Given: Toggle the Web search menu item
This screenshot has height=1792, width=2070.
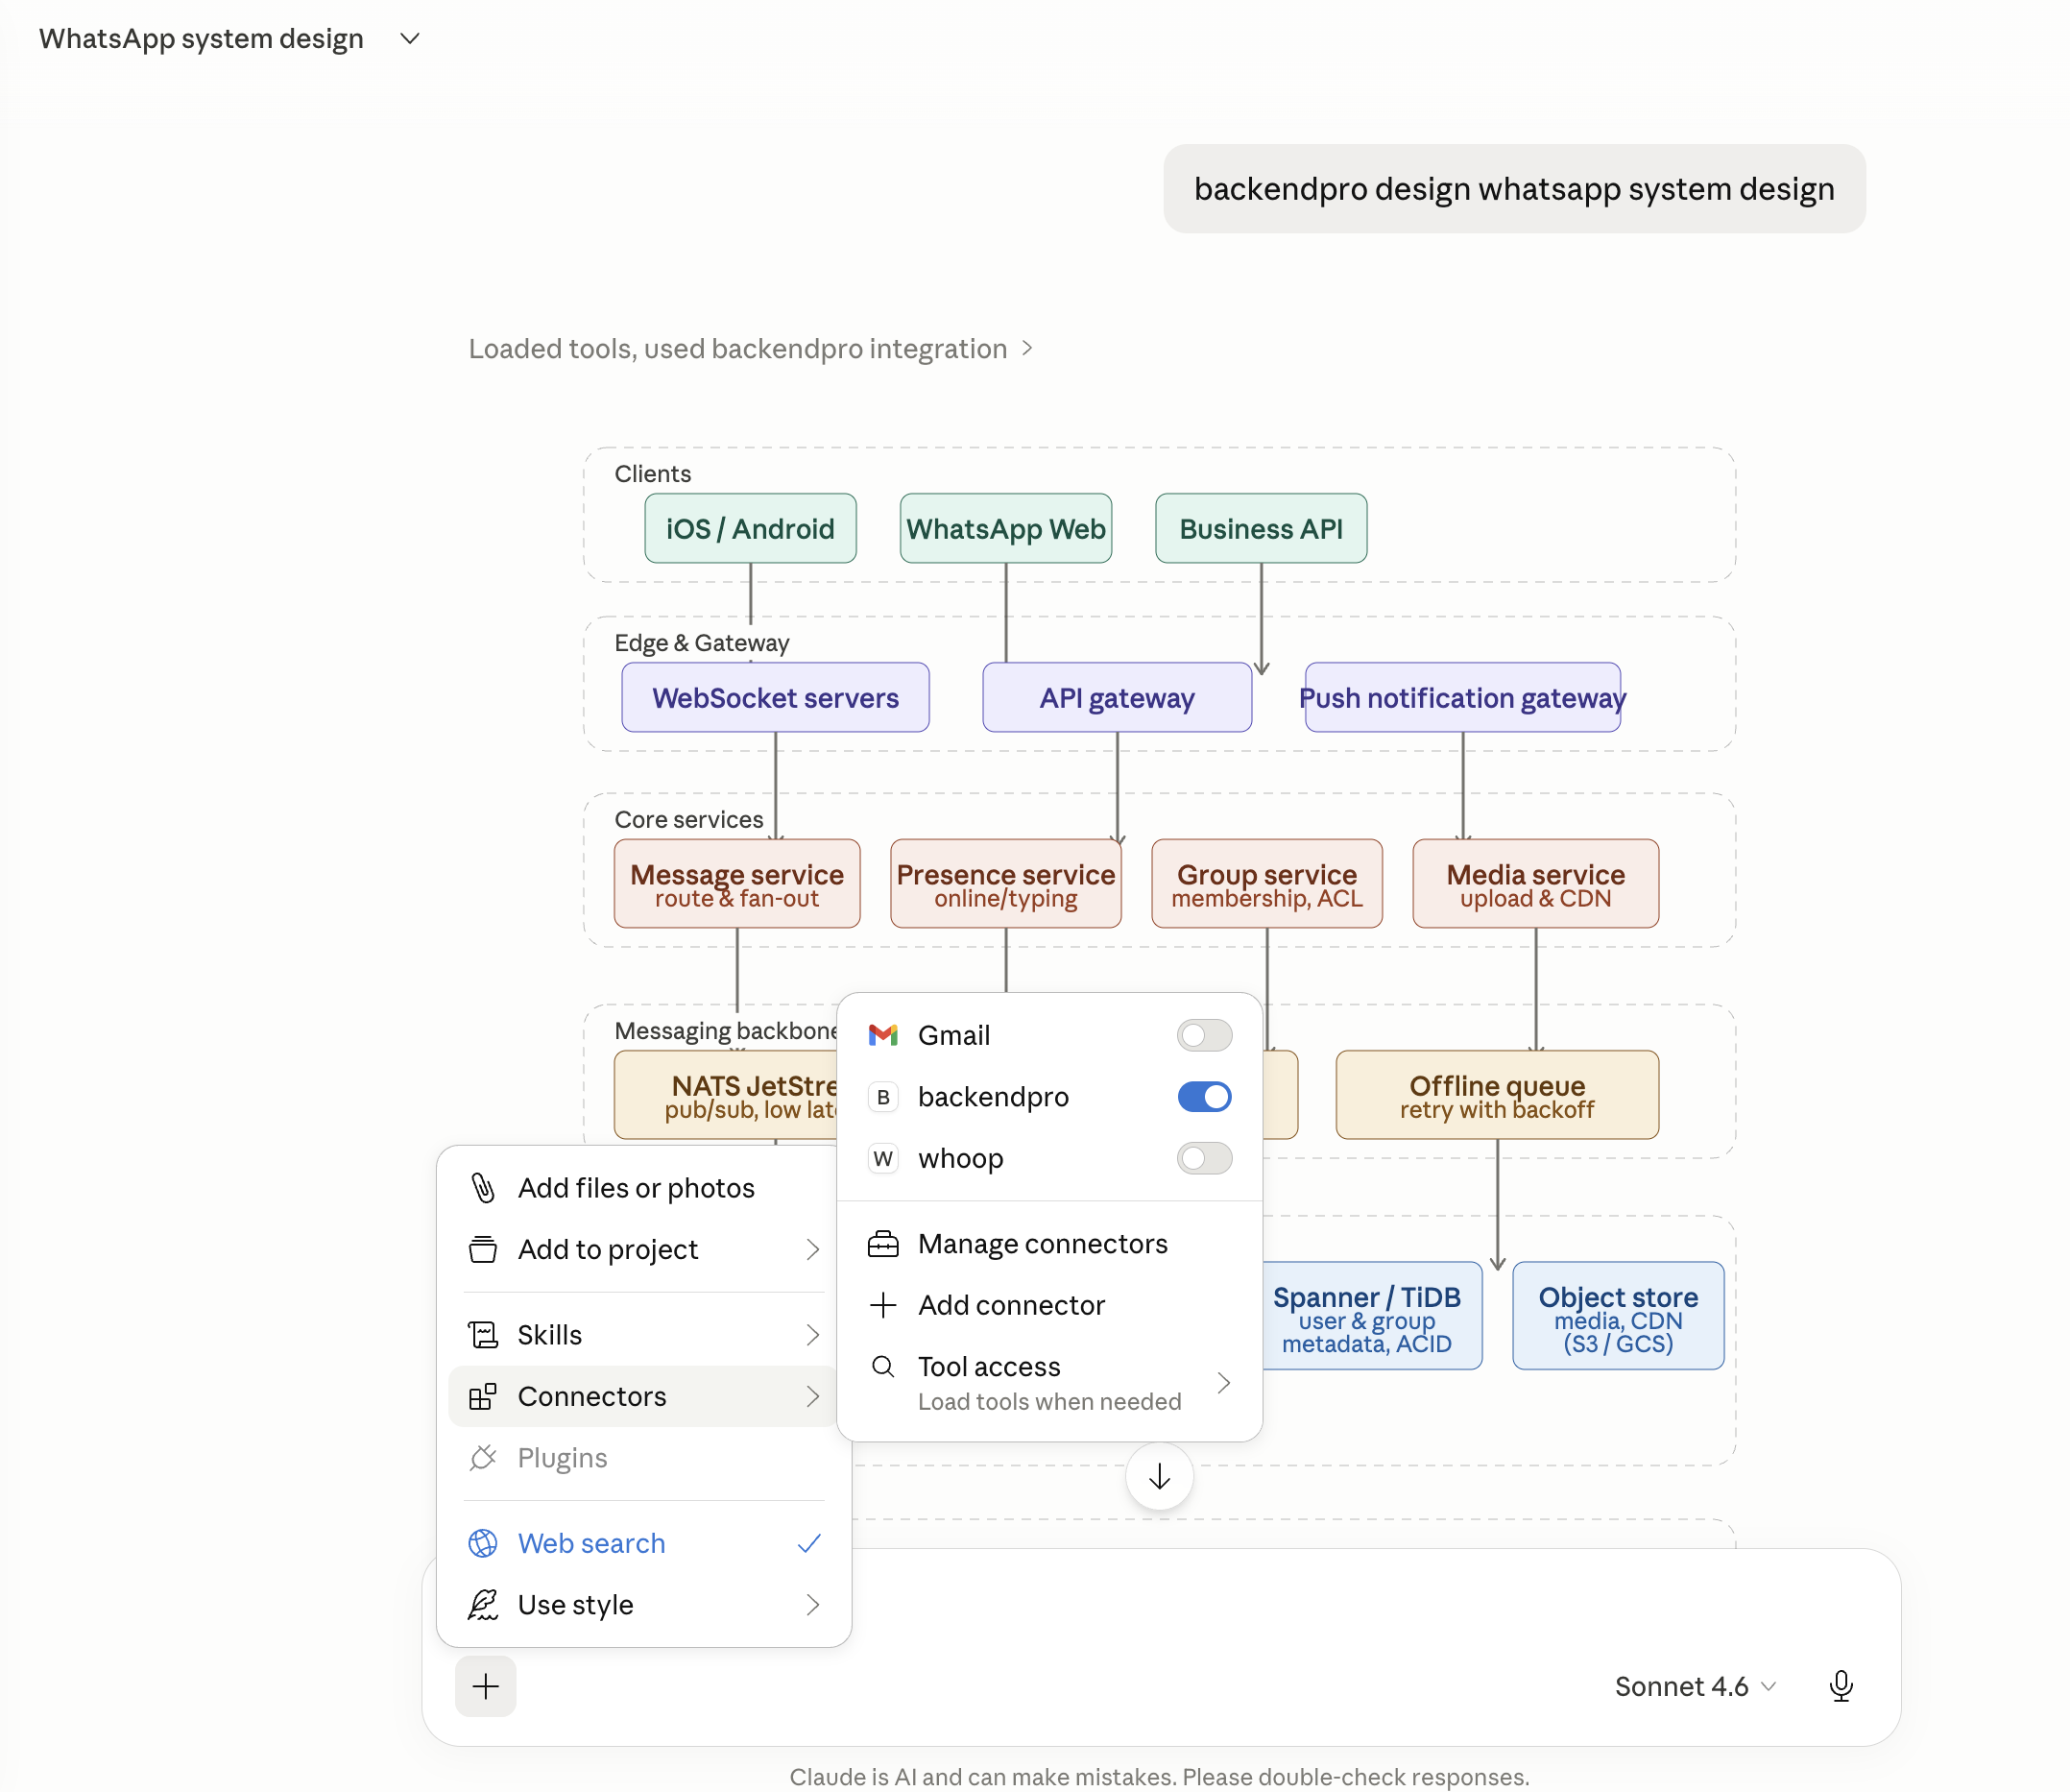Looking at the screenshot, I should [643, 1543].
